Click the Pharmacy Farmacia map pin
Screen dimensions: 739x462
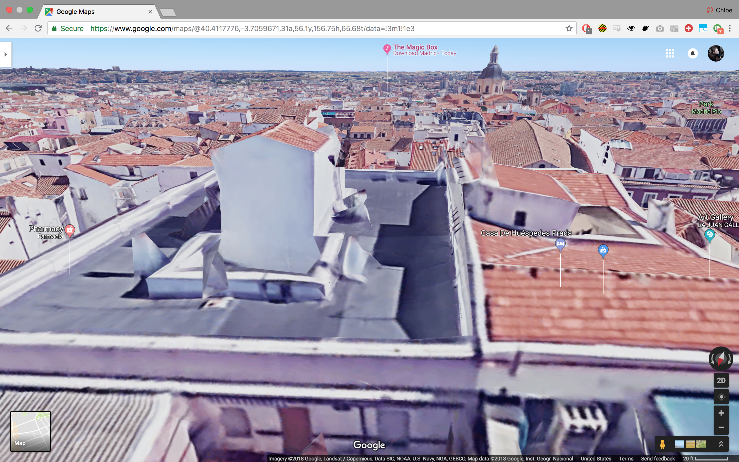point(70,229)
